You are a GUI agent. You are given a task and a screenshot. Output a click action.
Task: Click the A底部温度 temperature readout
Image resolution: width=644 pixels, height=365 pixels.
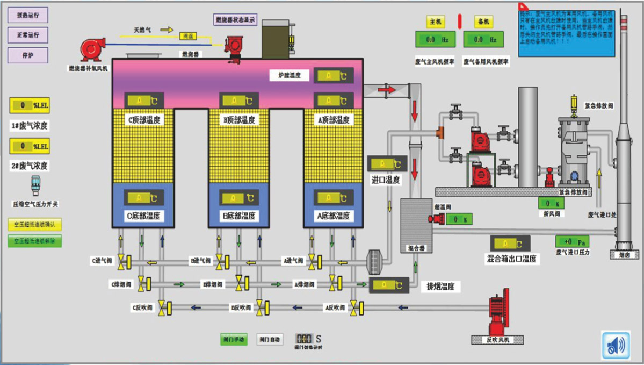[x=334, y=198]
